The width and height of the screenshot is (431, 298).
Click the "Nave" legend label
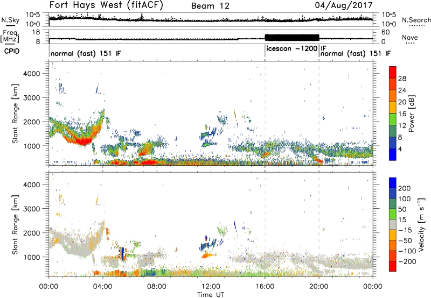pos(410,37)
